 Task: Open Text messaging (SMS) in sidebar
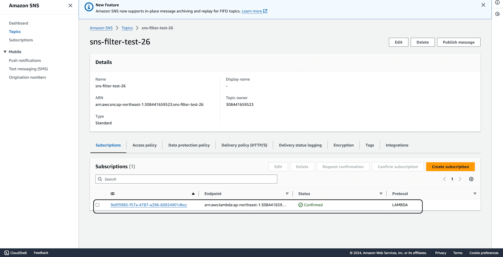coord(28,69)
